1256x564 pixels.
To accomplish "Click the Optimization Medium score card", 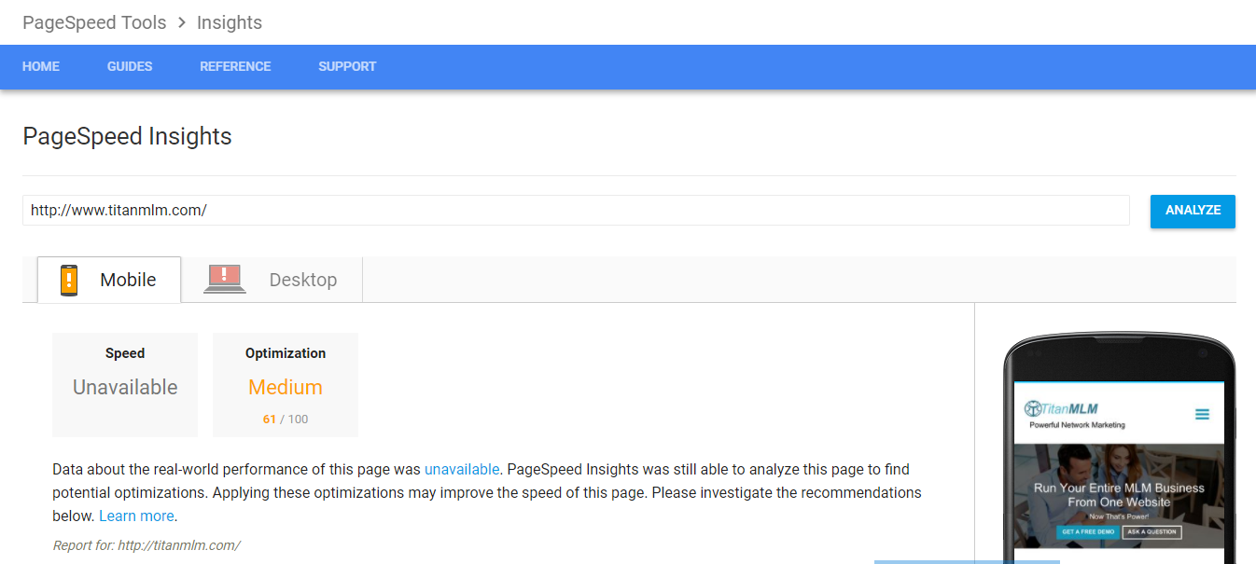I will pyautogui.click(x=286, y=385).
